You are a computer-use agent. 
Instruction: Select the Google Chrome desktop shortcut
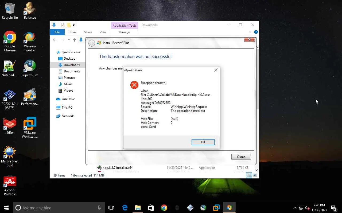click(x=10, y=42)
